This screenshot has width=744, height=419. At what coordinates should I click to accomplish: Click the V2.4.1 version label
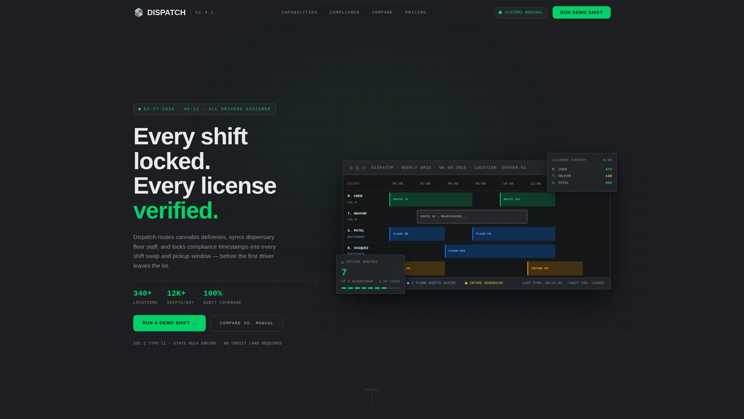(204, 12)
